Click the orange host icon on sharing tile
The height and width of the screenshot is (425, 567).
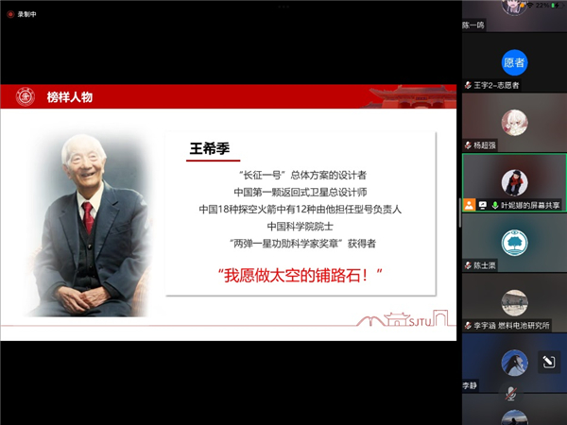point(470,204)
